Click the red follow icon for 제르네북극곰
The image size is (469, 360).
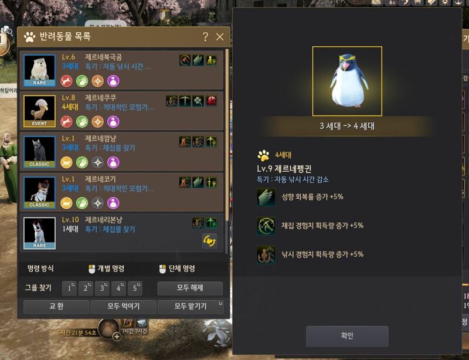click(66, 81)
